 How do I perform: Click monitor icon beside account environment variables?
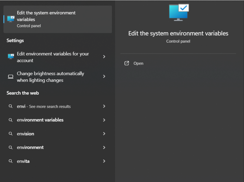11,57
